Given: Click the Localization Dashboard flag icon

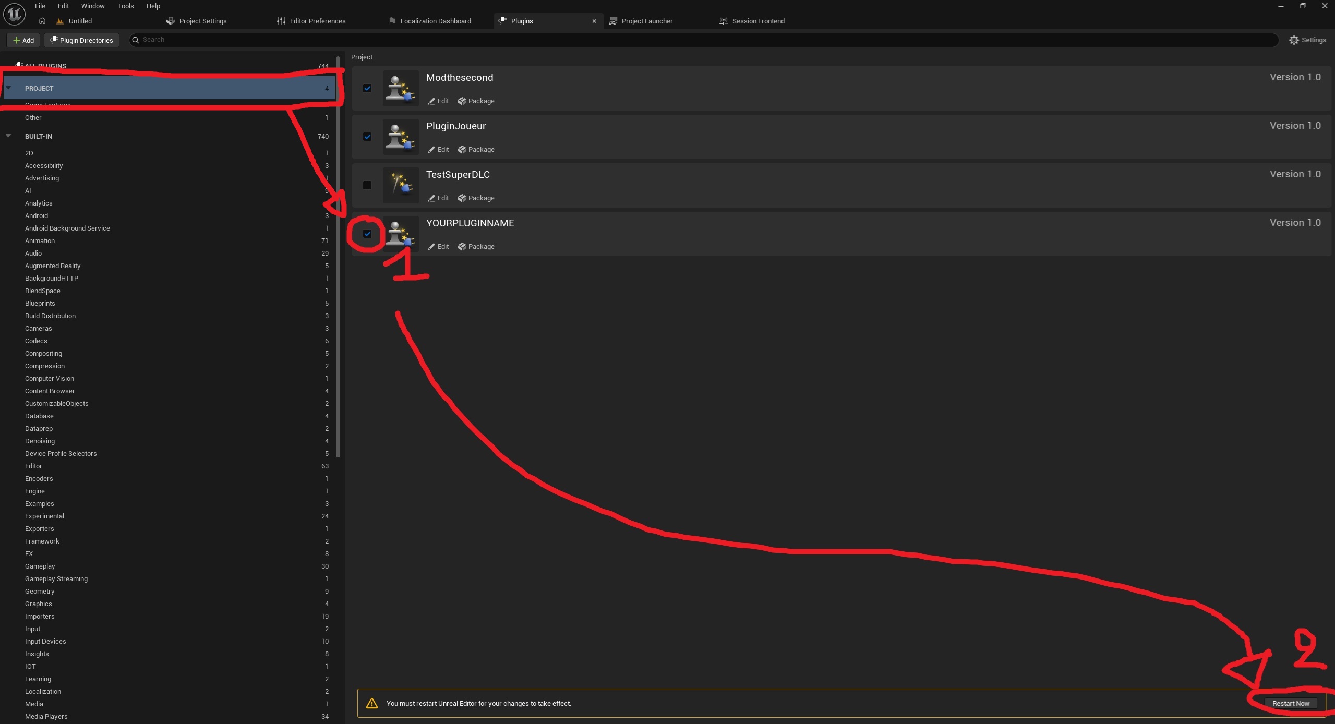Looking at the screenshot, I should click(x=392, y=21).
